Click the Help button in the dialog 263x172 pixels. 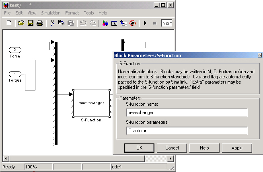[205, 148]
